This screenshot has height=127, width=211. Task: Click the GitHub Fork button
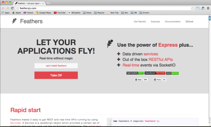[x=157, y=80]
